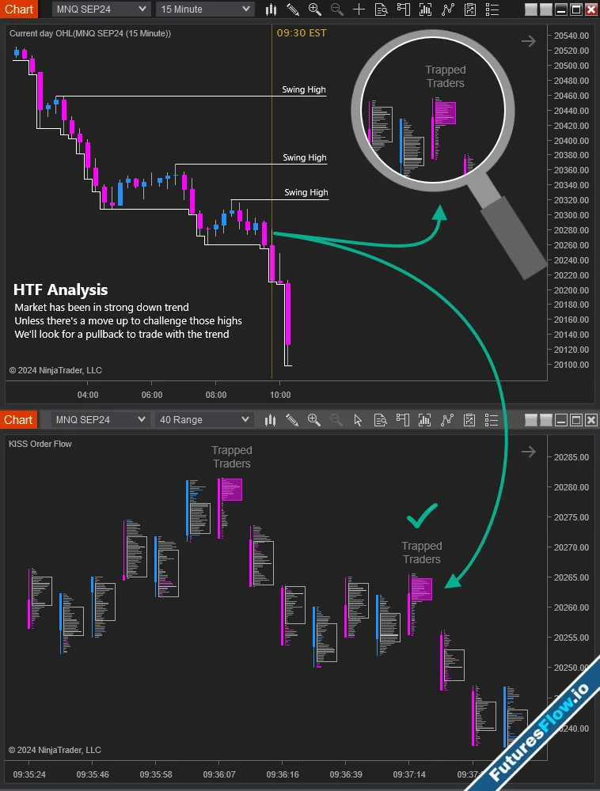Open MNQ SEP24 instrument dropdown in top chart
Screen dimensions: 600x791
click(101, 9)
